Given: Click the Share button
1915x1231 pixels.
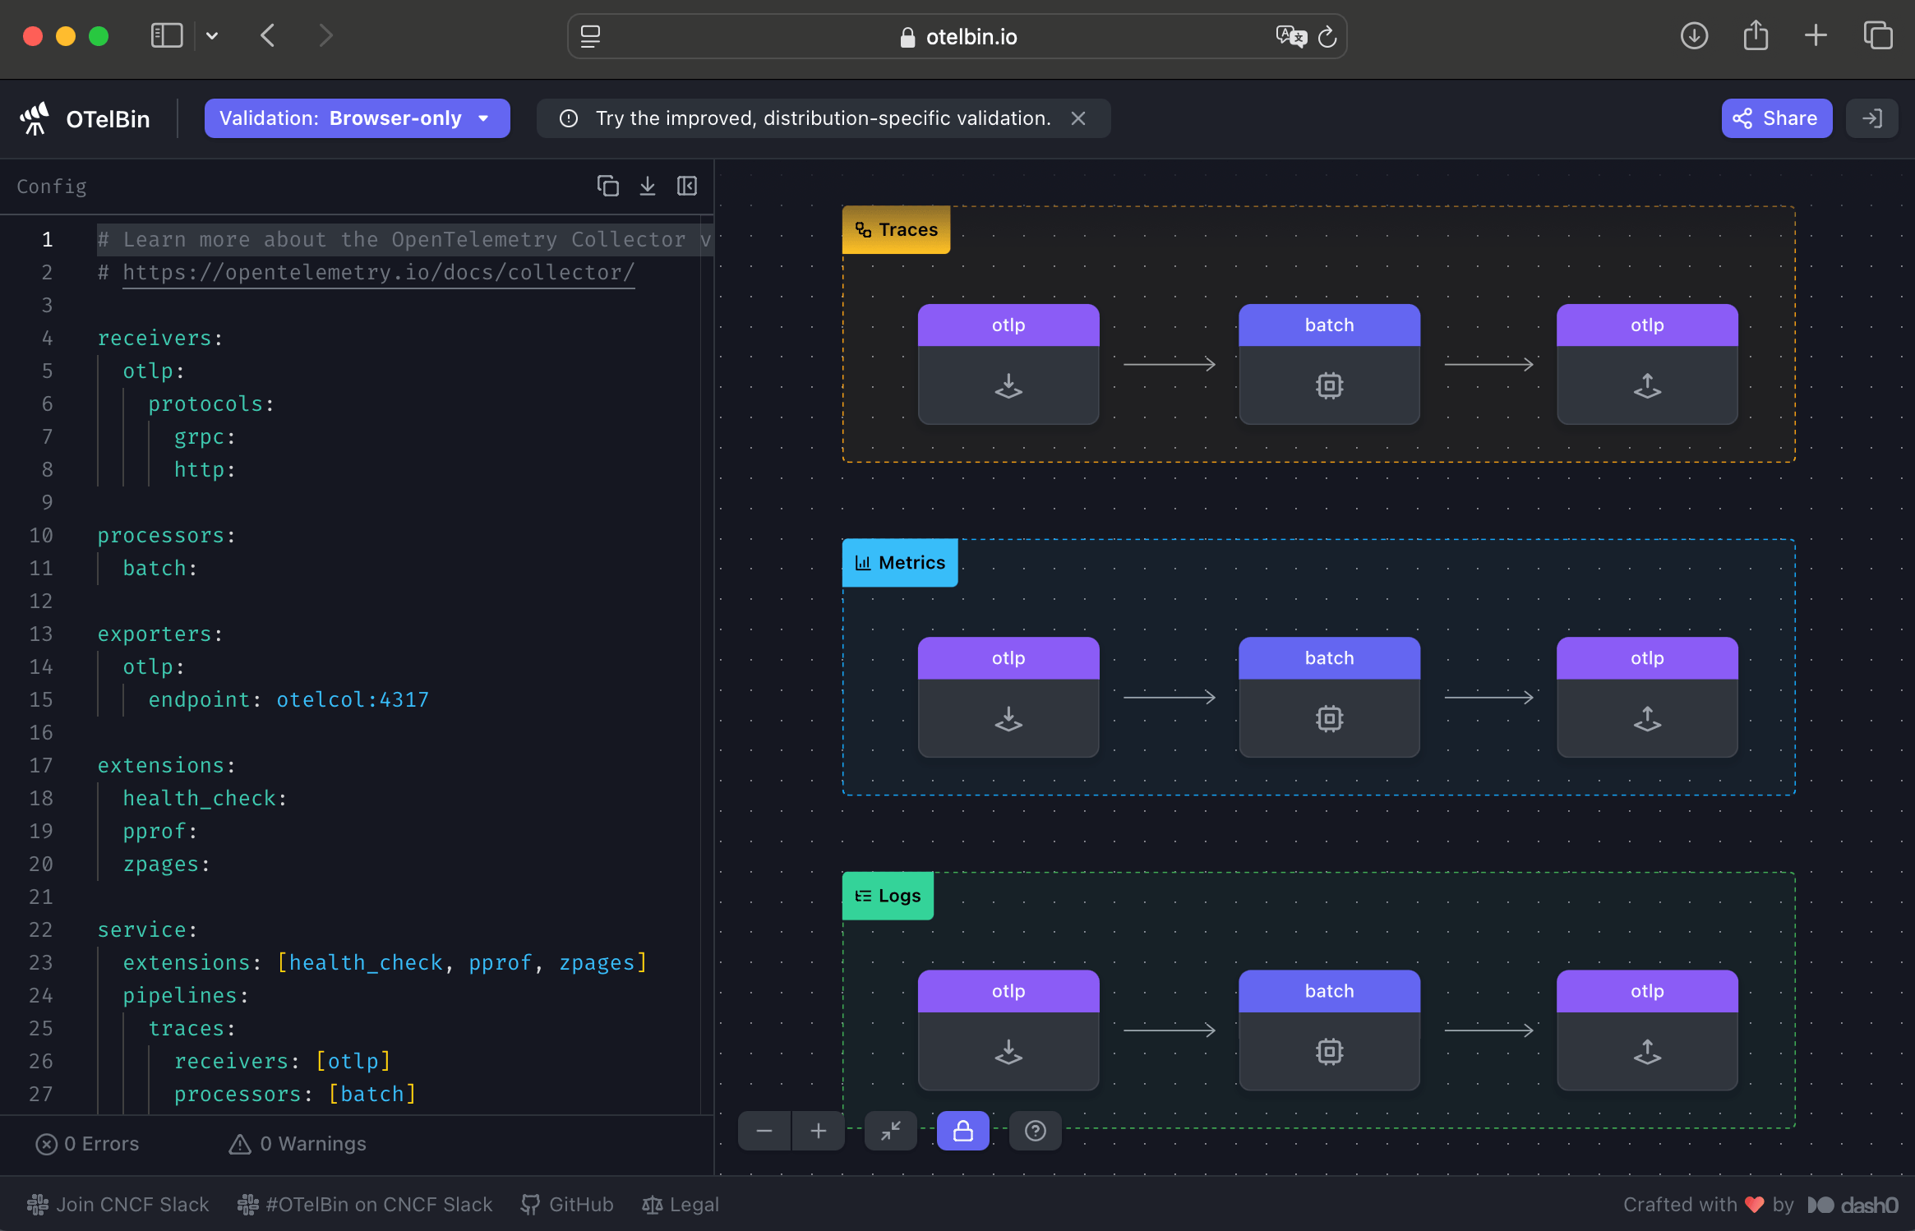Looking at the screenshot, I should (1776, 118).
